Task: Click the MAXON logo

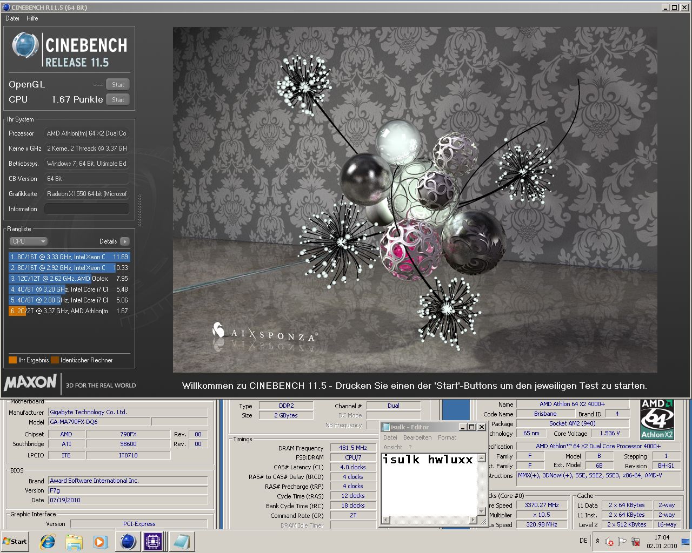Action: click(x=31, y=382)
